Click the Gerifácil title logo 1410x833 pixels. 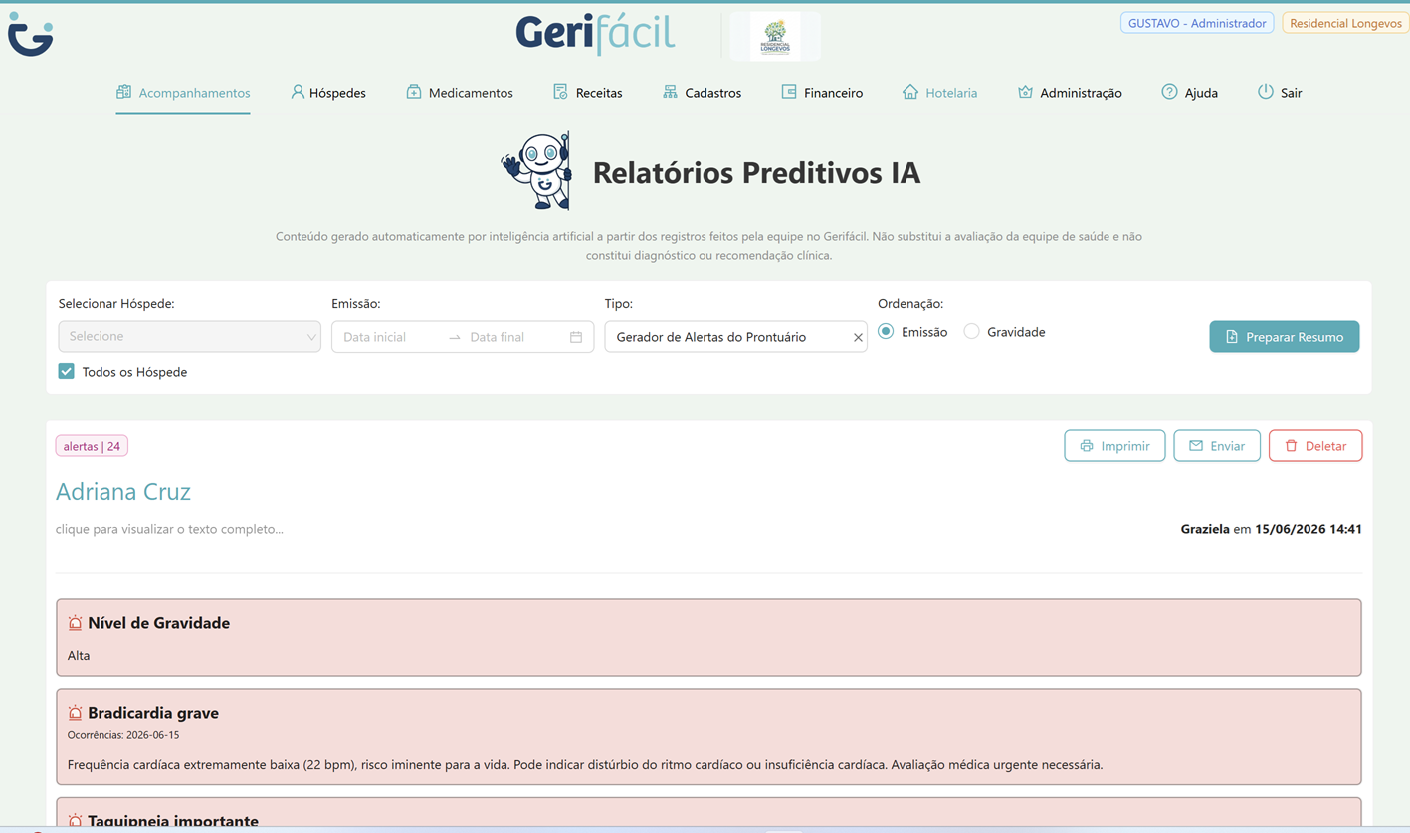point(595,34)
